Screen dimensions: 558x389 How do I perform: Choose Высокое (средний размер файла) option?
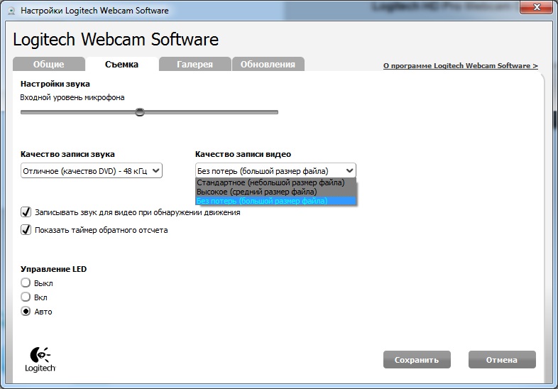pos(256,192)
